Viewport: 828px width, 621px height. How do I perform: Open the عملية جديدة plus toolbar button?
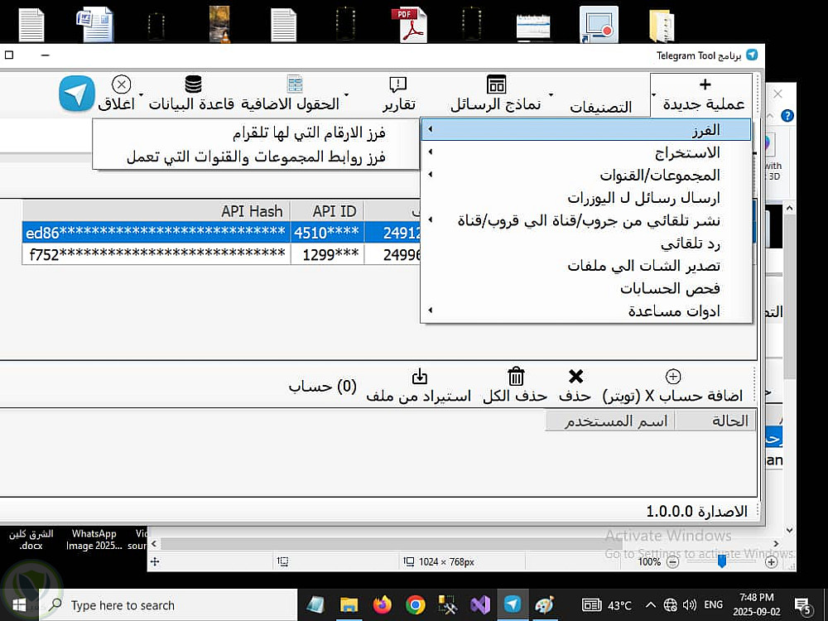coord(705,94)
